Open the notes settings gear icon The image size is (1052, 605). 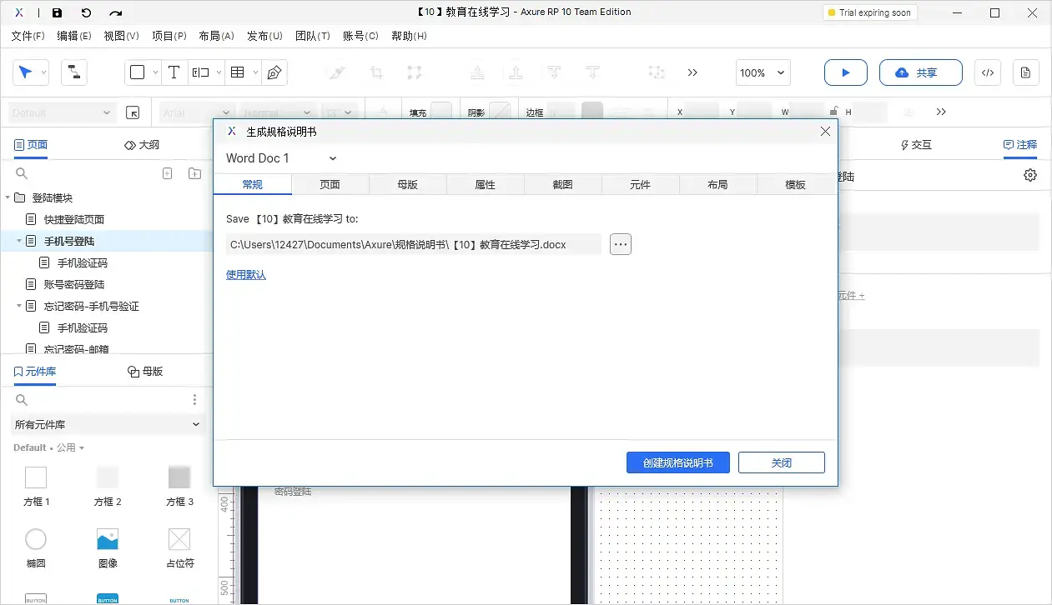1029,175
